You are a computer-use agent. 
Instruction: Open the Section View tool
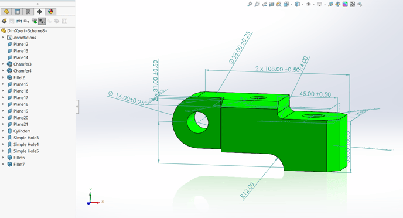[271, 4]
